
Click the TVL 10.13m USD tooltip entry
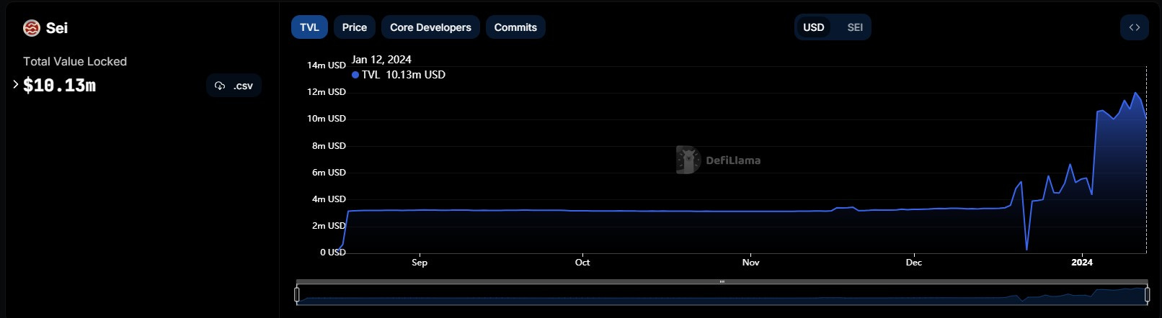pos(399,75)
